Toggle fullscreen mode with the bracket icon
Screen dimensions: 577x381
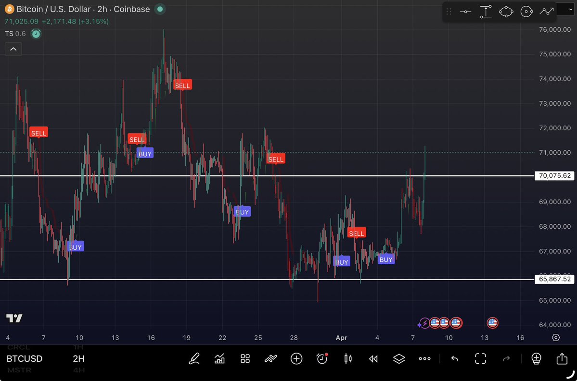coord(480,358)
